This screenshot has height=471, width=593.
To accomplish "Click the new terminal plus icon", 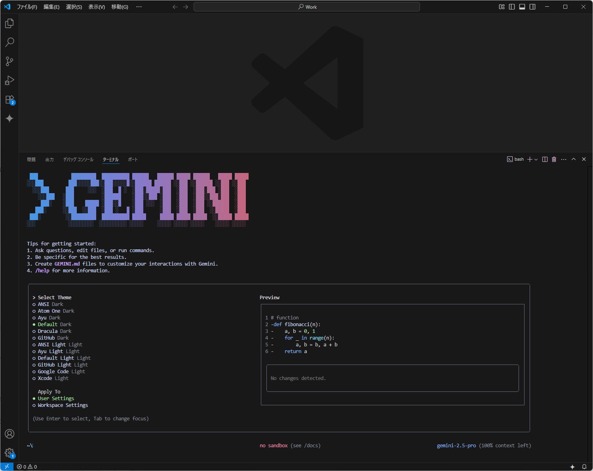I will (x=530, y=159).
